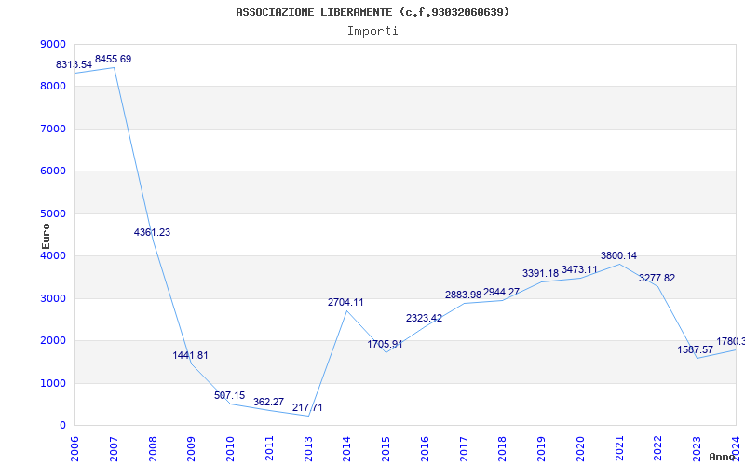Viewport: 745px width, 466px height.
Task: Click the 2006 year label
Action: [75, 448]
